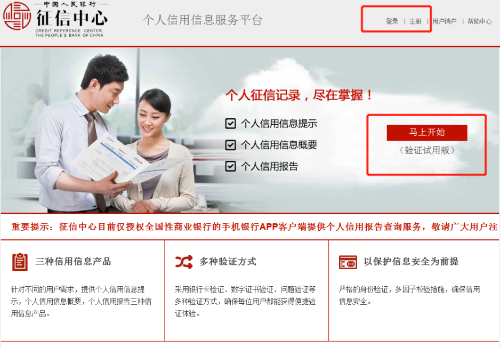Click the red Credit Reference Center seal logo

(17, 16)
